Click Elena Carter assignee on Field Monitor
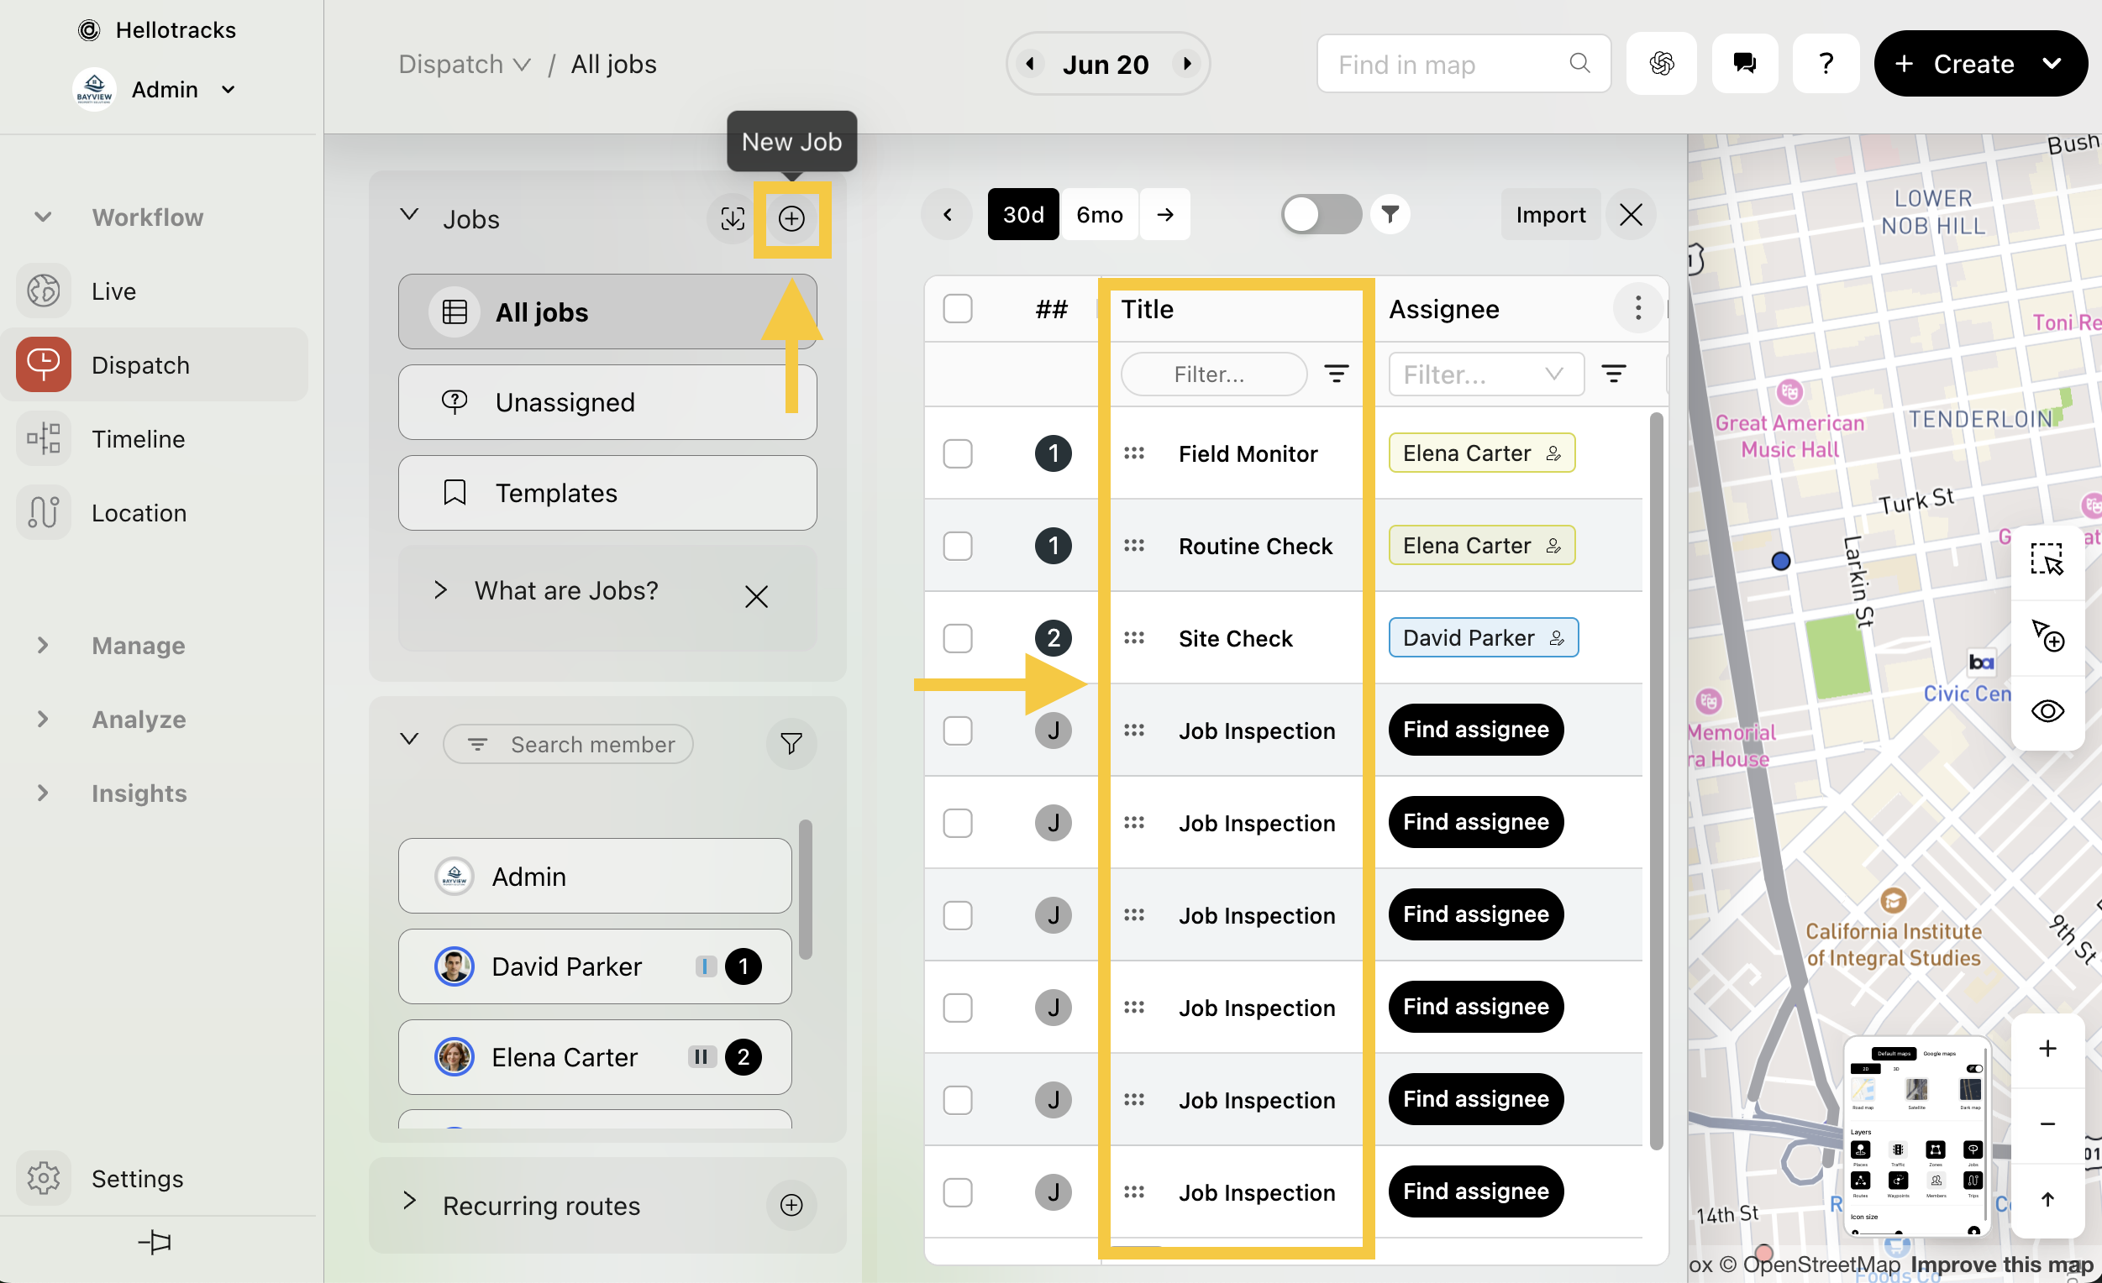 pos(1481,453)
